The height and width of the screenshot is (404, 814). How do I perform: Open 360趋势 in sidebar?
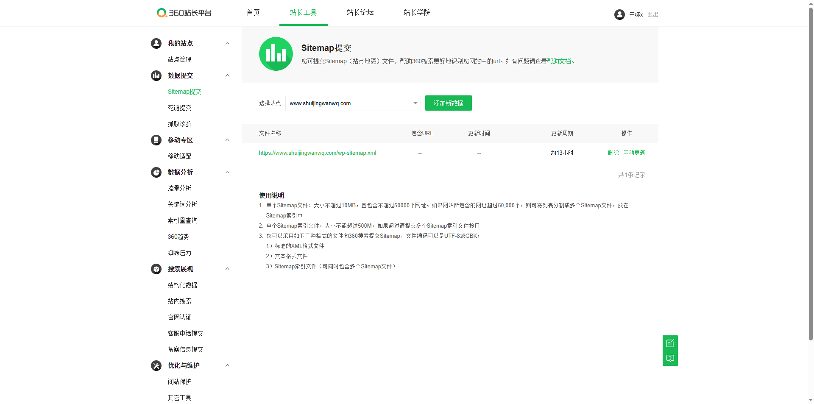tap(178, 237)
